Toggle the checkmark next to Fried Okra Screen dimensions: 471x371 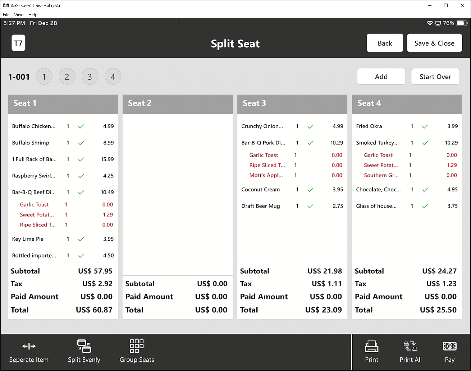(x=425, y=126)
